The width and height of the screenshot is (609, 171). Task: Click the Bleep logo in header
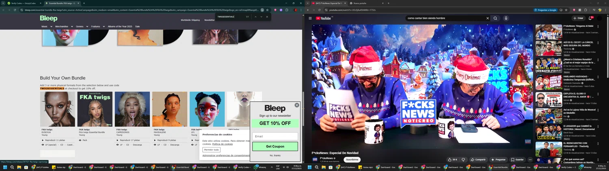(48, 18)
